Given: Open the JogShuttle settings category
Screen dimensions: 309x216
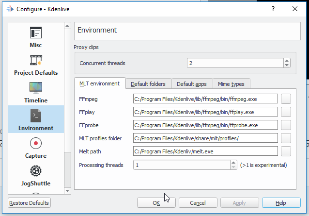Looking at the screenshot, I should coord(36,171).
